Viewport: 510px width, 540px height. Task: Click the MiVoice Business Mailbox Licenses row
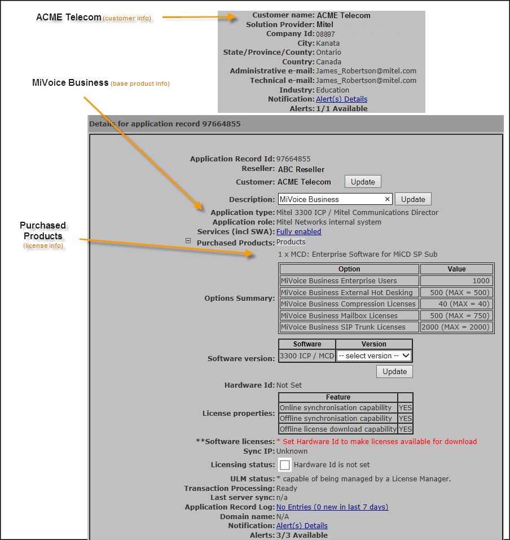386,315
